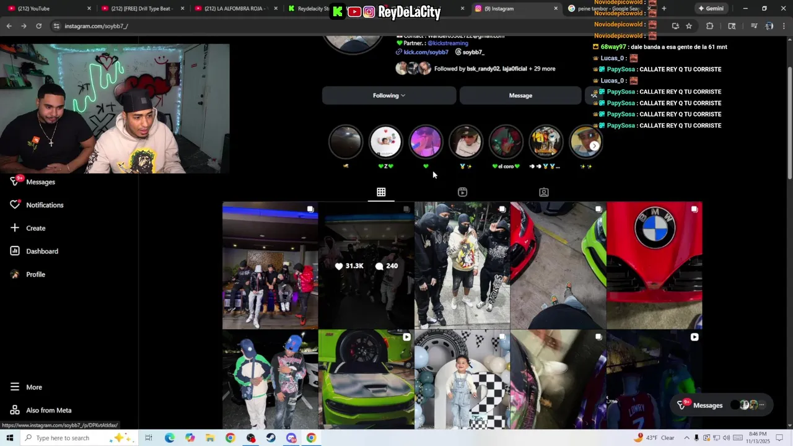This screenshot has height=446, width=793.
Task: Click the install app icon in address bar
Action: (675, 26)
